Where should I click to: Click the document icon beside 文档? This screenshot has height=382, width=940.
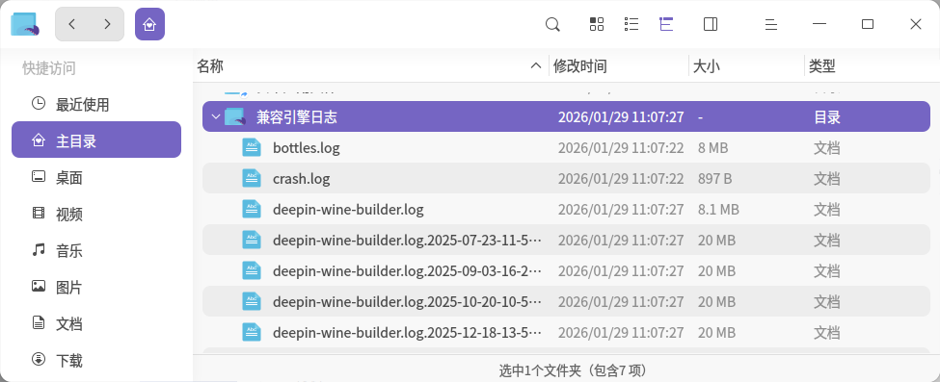pos(39,322)
